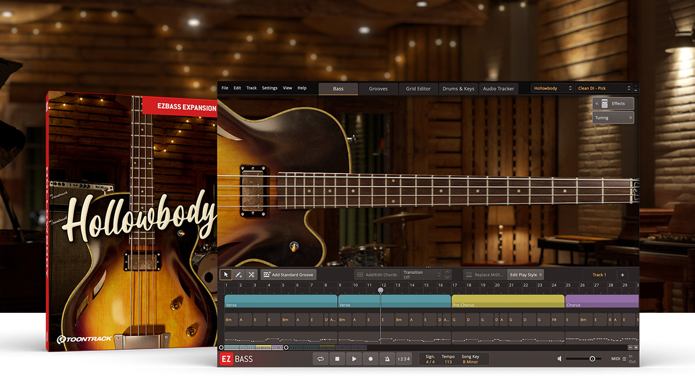The image size is (695, 391).
Task: Click the Sign. 4/4 time signature field
Action: (430, 359)
